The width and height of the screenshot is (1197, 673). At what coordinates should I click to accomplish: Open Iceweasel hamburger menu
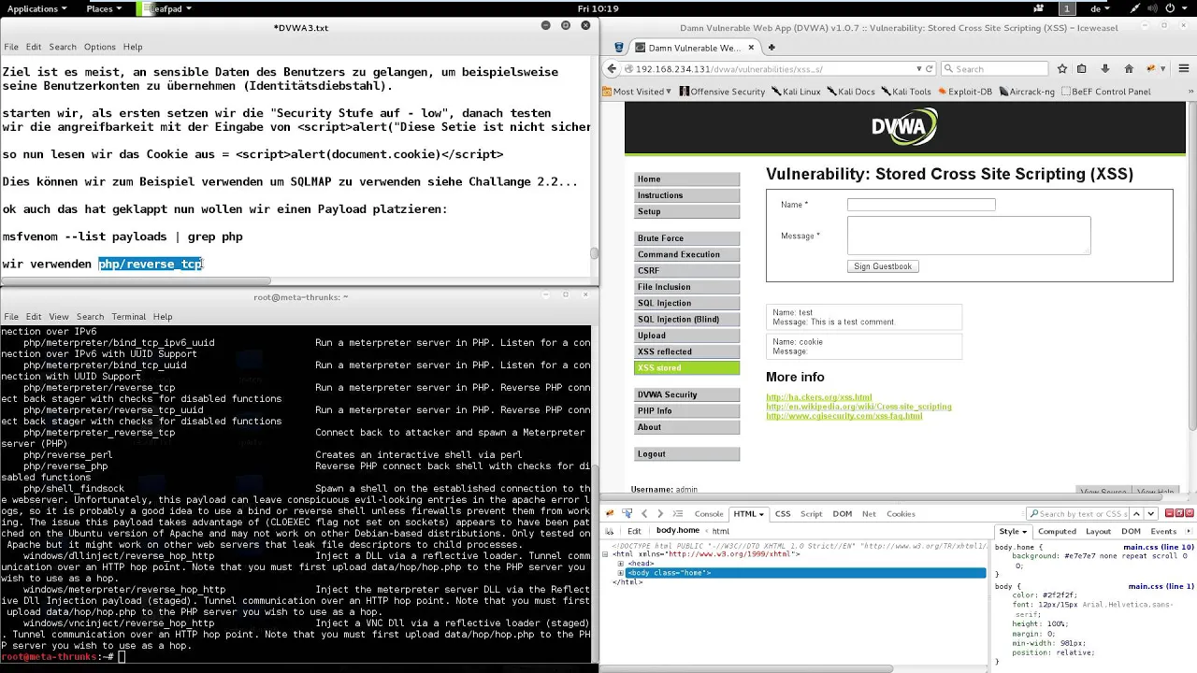pos(1183,68)
